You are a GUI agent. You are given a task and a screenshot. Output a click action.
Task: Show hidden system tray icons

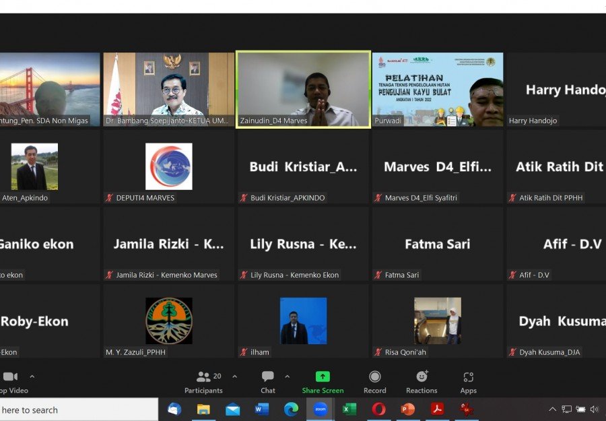(x=553, y=409)
